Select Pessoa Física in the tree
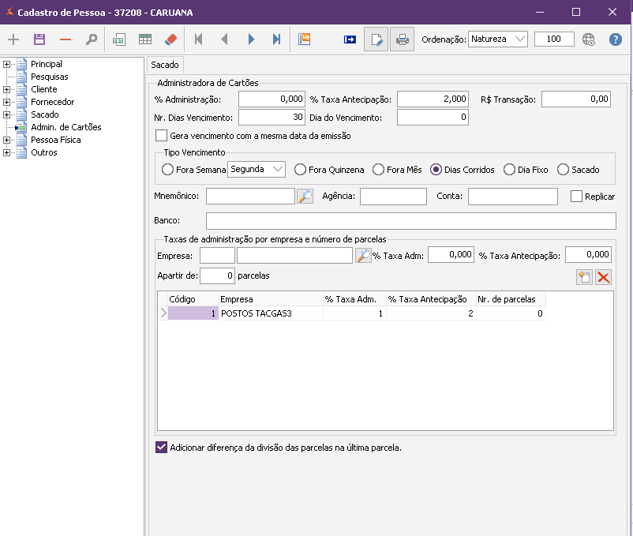Screen dimensions: 633x536 point(55,140)
